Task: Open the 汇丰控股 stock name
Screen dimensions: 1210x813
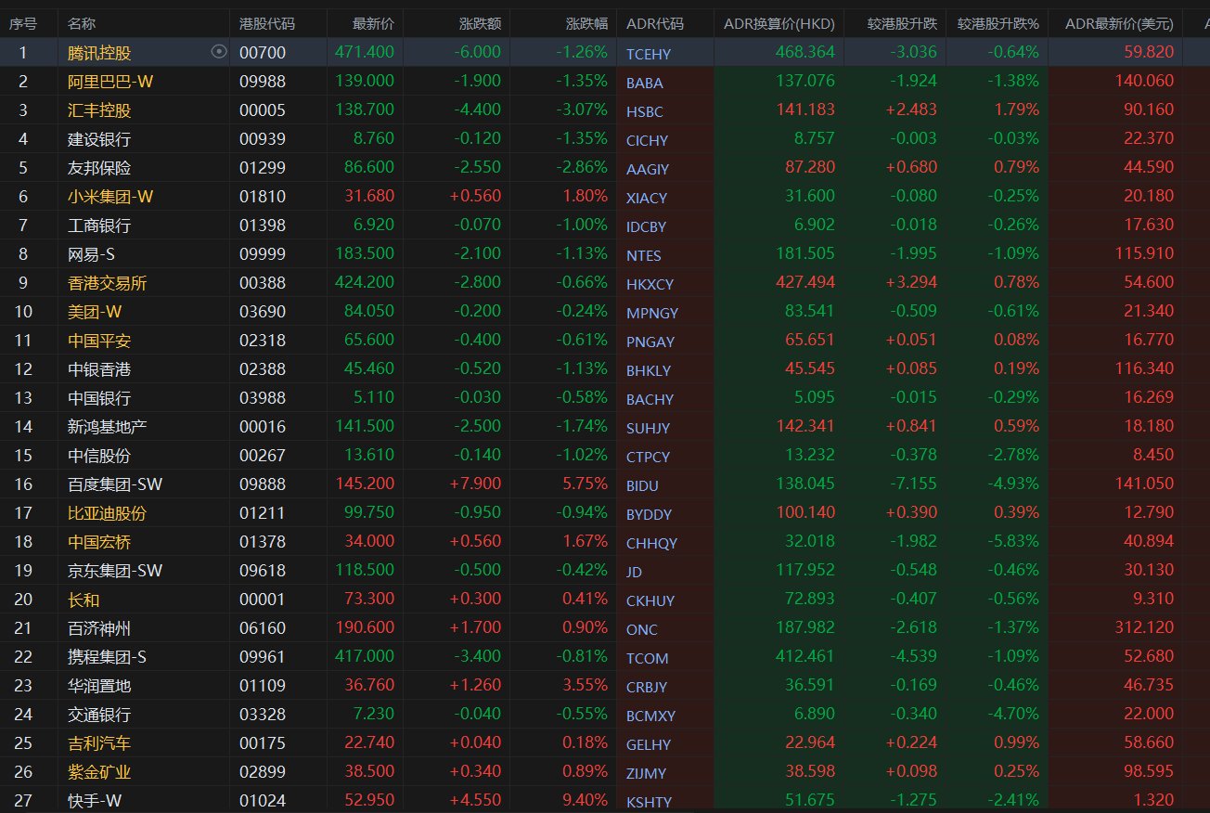Action: click(x=99, y=110)
